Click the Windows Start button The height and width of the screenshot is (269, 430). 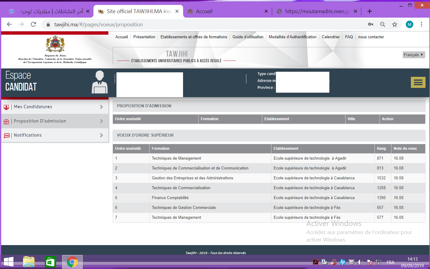tap(8, 262)
